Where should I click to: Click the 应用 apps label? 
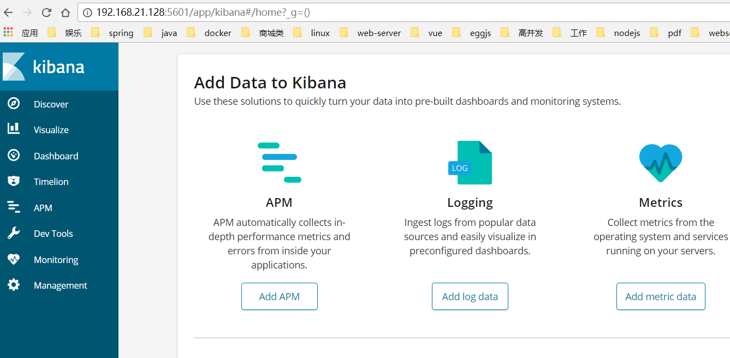(x=30, y=33)
